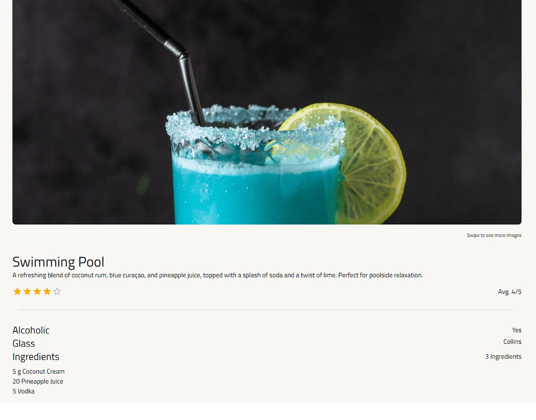
Task: Expand the Ingredients section heading
Action: (36, 357)
